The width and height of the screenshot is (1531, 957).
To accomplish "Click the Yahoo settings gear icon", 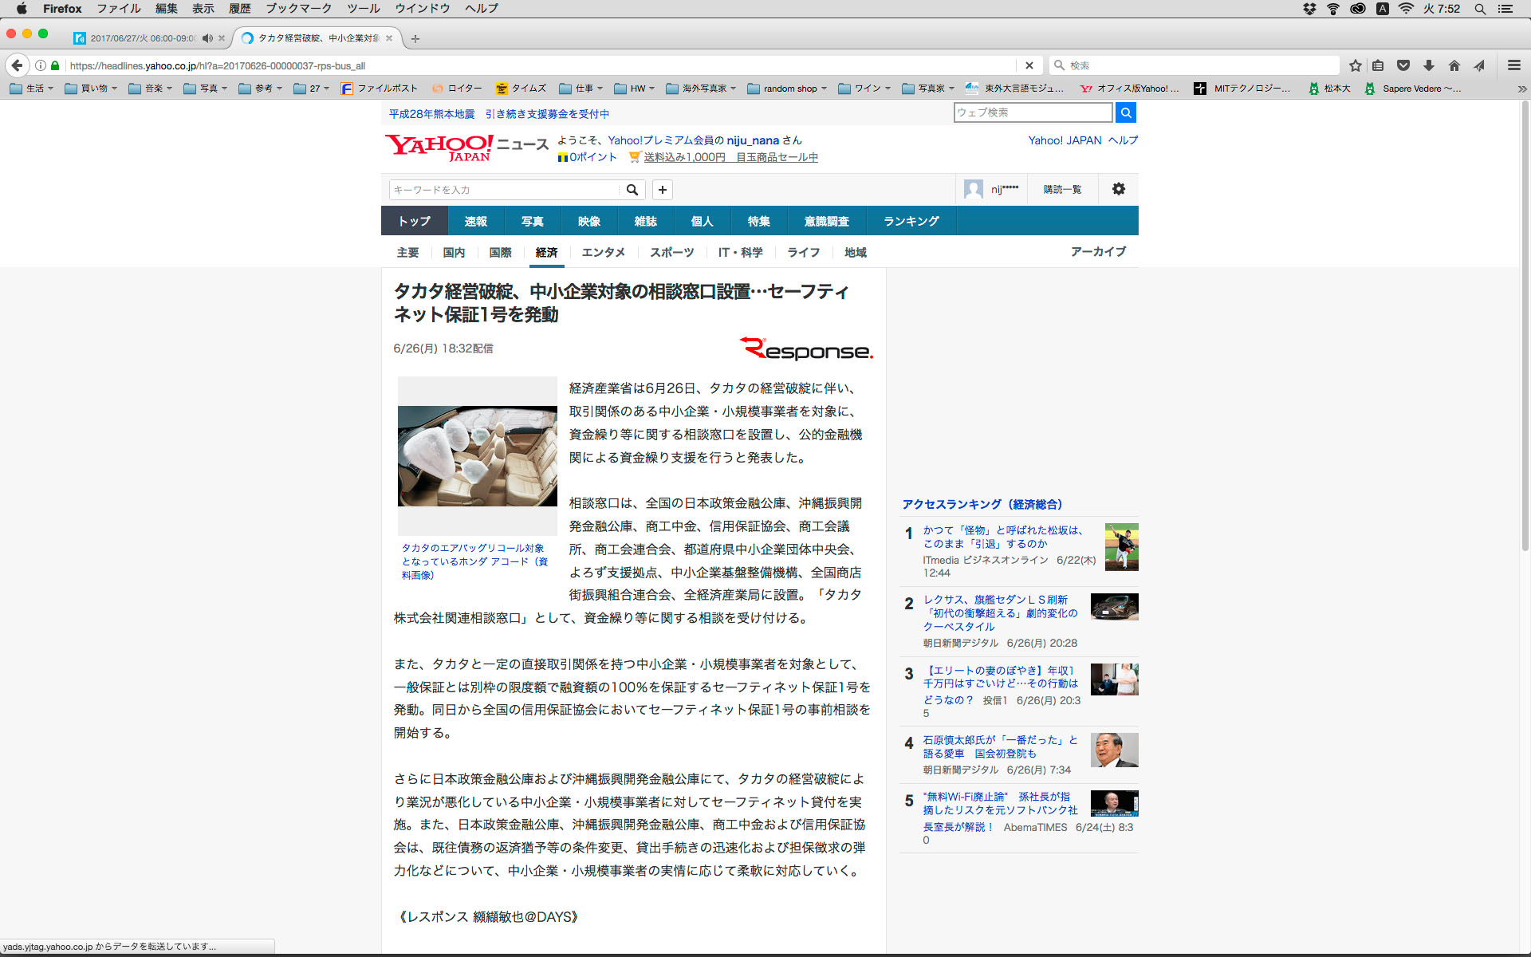I will pos(1119,189).
